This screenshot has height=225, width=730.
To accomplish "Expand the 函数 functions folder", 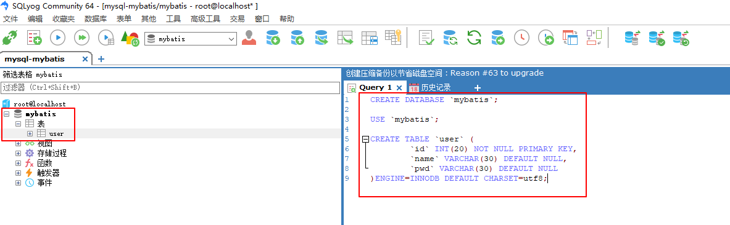I will pyautogui.click(x=18, y=164).
